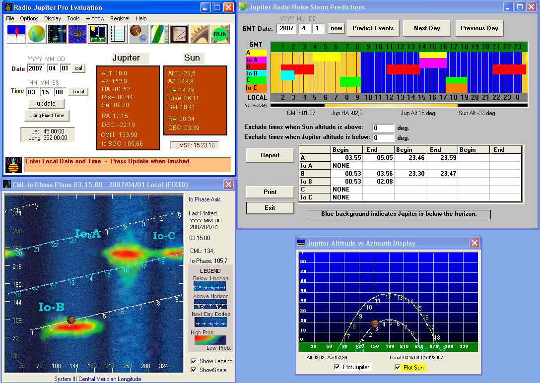Click the chart recorder toolbar icon
The height and width of the screenshot is (383, 540).
(179, 34)
